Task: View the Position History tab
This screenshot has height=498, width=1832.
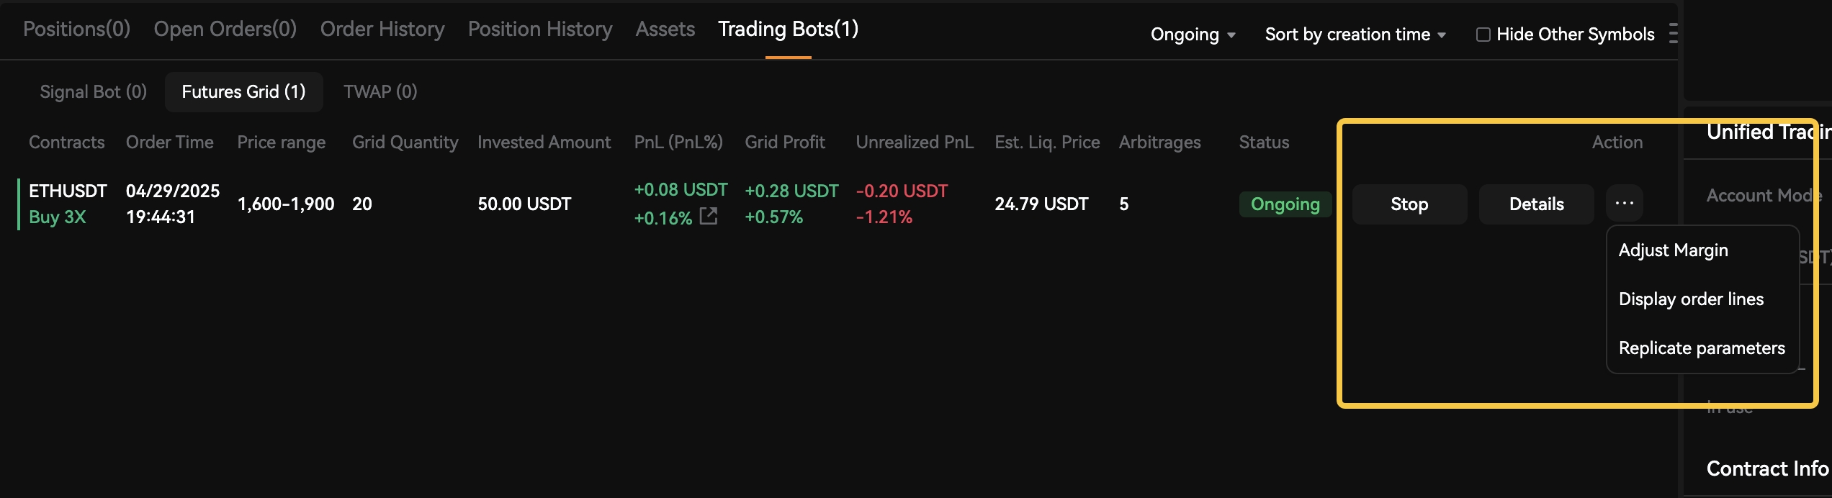Action: pyautogui.click(x=540, y=29)
